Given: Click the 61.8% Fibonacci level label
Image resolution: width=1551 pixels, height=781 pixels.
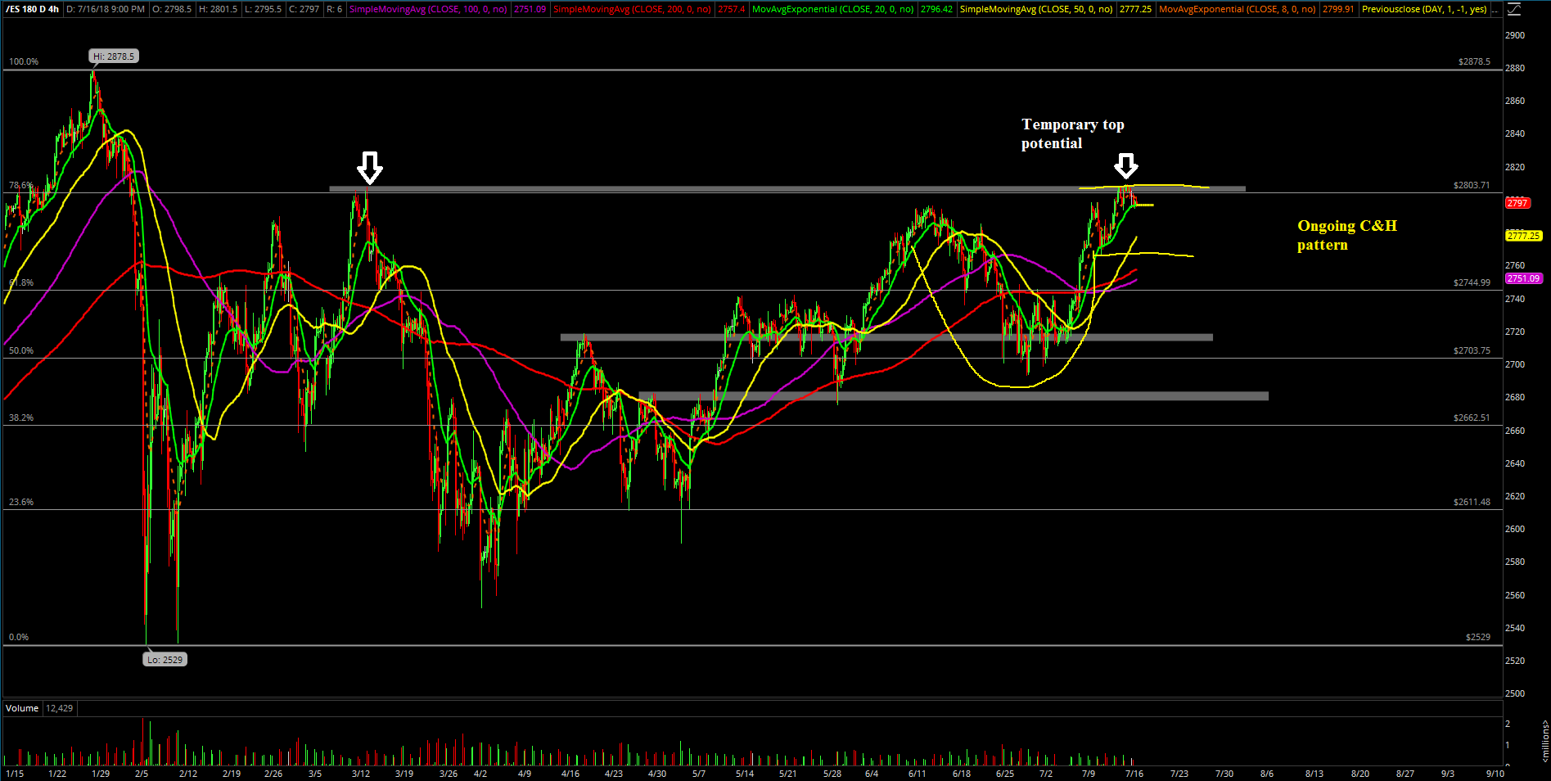Looking at the screenshot, I should click(x=20, y=282).
